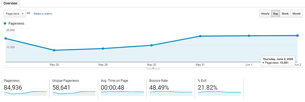Click the % Exit sparkline
This screenshot has height=102, width=305.
tap(219, 94)
